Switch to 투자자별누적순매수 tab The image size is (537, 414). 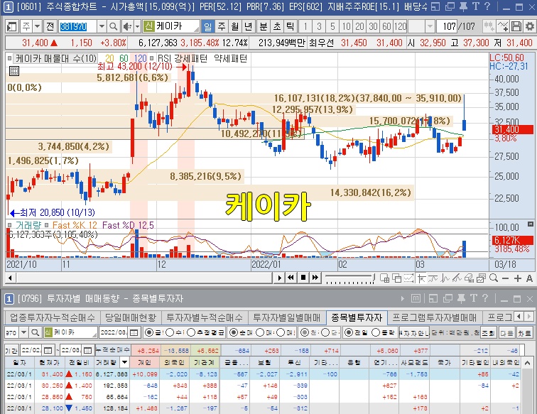point(205,317)
